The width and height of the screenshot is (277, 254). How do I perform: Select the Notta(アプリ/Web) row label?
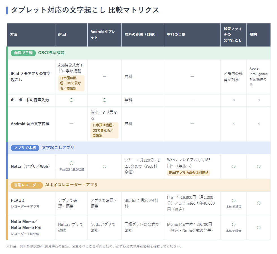point(30,166)
